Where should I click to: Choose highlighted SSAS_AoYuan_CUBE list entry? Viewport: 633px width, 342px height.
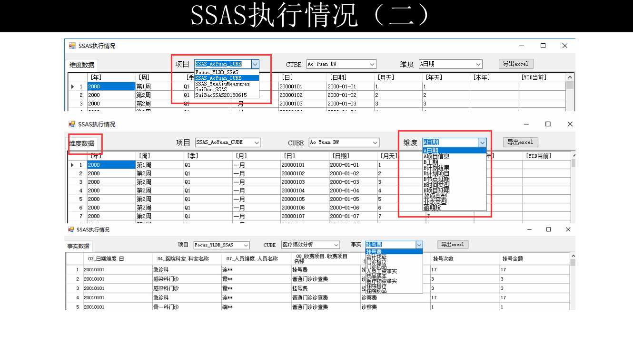227,78
